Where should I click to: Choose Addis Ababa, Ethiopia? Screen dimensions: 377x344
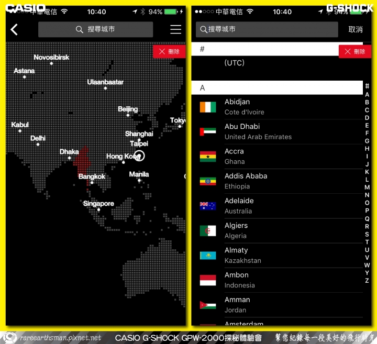(277, 181)
